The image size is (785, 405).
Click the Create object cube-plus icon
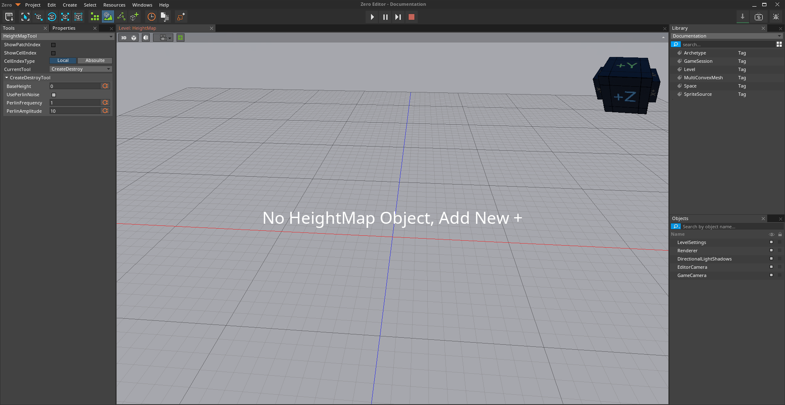tap(134, 17)
